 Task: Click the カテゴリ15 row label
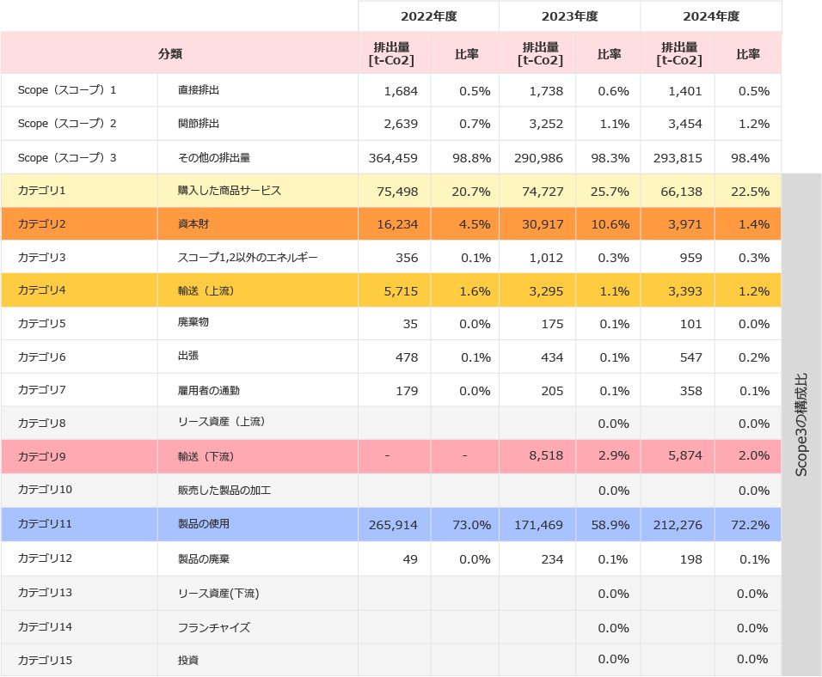(x=45, y=660)
